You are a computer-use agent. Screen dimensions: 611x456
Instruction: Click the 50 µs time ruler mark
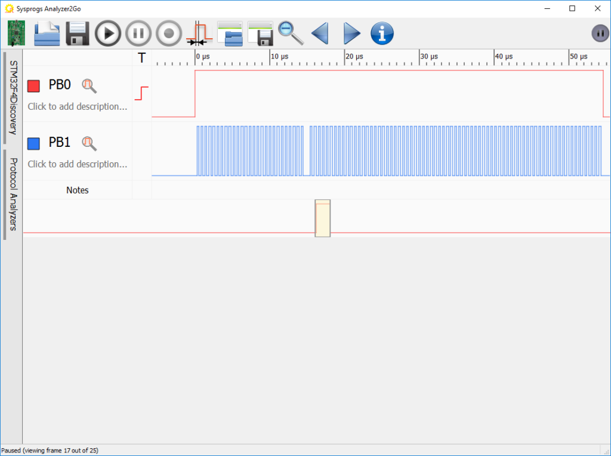click(579, 57)
